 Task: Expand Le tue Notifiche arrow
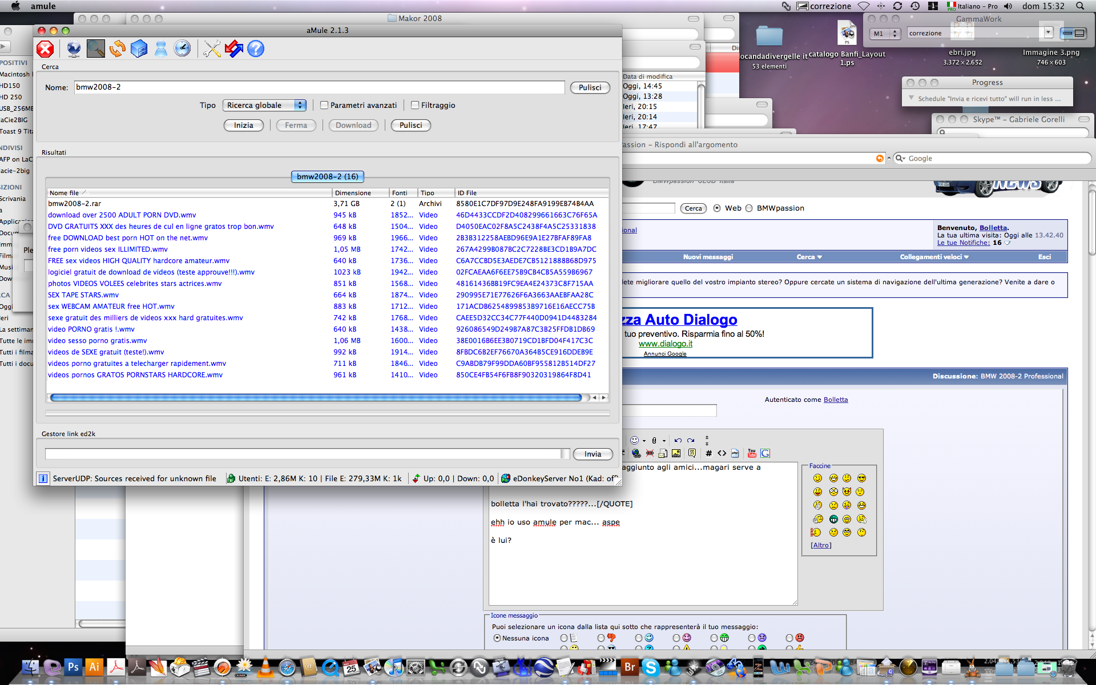1008,243
